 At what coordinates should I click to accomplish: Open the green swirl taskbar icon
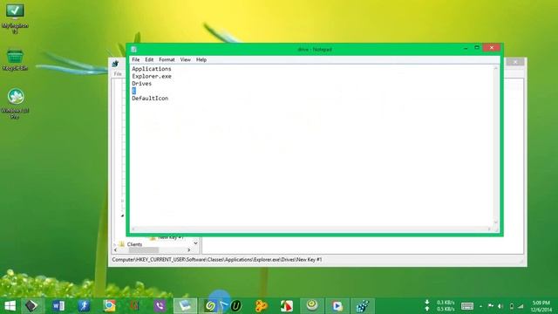210,306
